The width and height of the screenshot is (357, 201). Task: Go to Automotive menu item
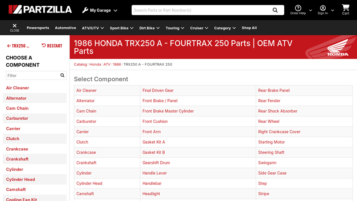(65, 28)
